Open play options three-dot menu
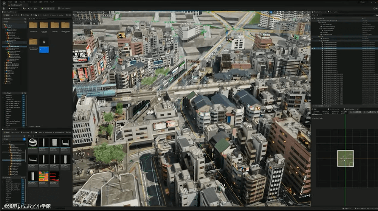 [x=54, y=8]
